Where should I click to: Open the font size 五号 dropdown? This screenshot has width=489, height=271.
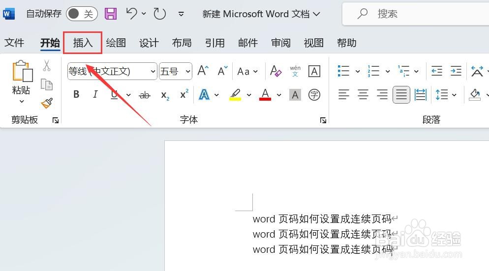(x=176, y=71)
